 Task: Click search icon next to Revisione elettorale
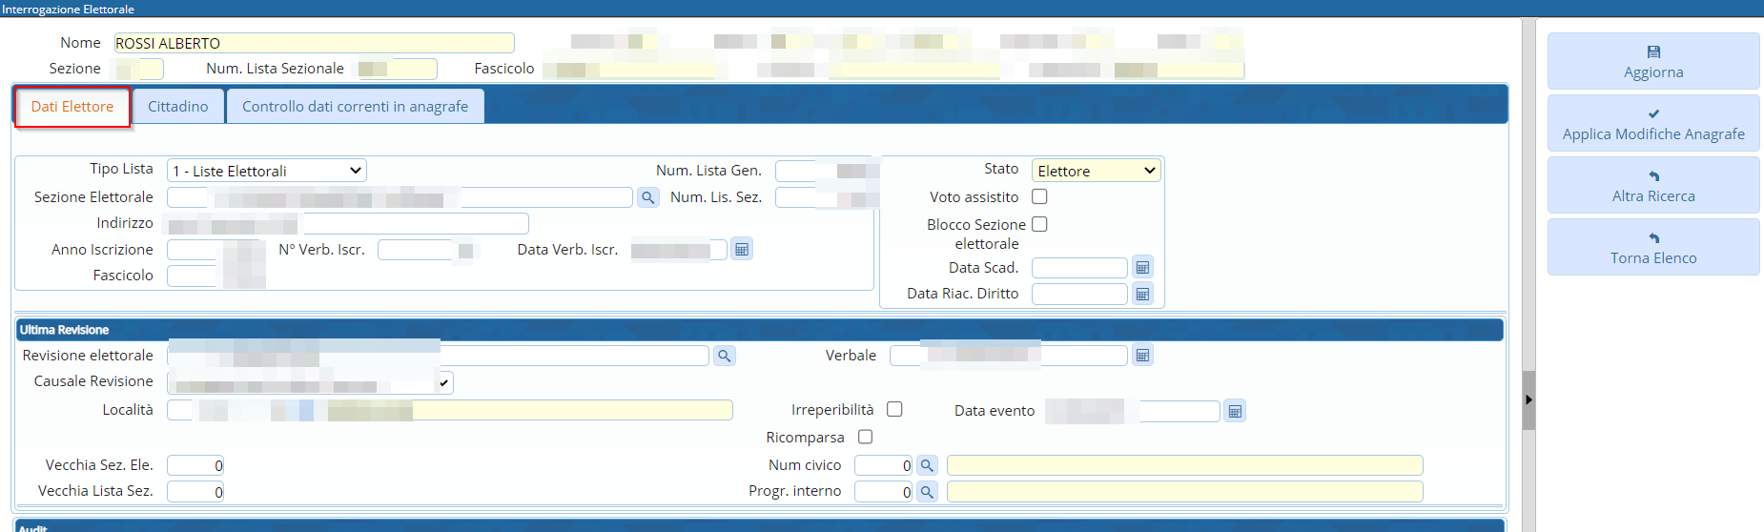725,356
